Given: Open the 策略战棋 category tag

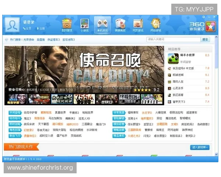Looking at the screenshot, I should [x=119, y=130].
